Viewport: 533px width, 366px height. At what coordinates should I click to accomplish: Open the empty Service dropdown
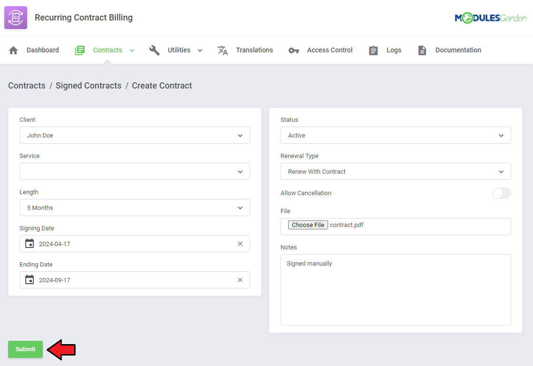click(135, 171)
